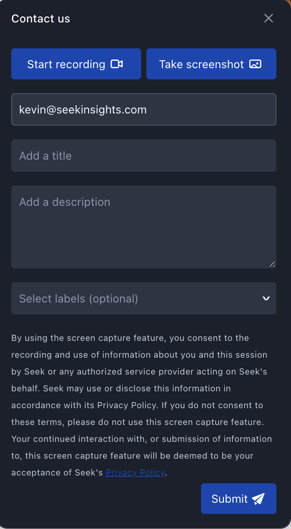291x529 pixels.
Task: Click the 'Select labels (optional)' placeholder text
Action: pyautogui.click(x=79, y=299)
